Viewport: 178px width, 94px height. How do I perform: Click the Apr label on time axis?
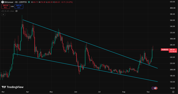[x=27, y=92]
